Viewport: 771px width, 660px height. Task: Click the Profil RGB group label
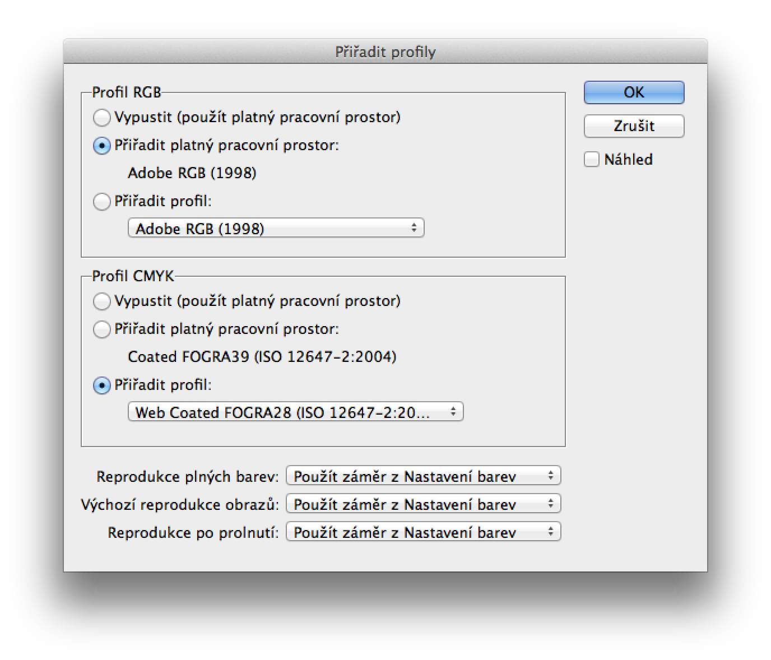[127, 92]
